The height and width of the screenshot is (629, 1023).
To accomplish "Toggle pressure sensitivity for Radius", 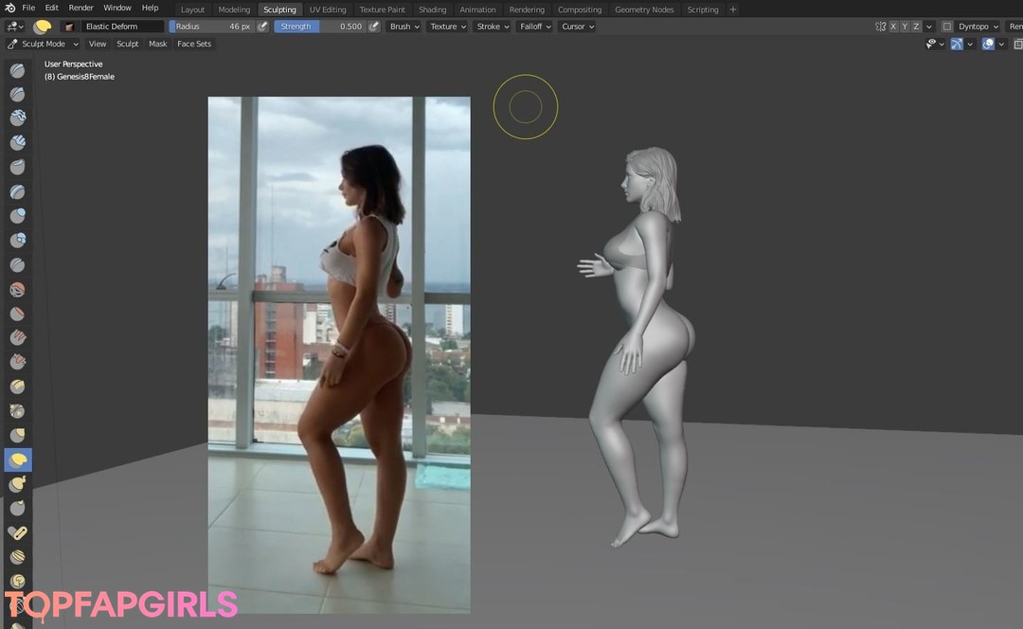I will [x=262, y=27].
